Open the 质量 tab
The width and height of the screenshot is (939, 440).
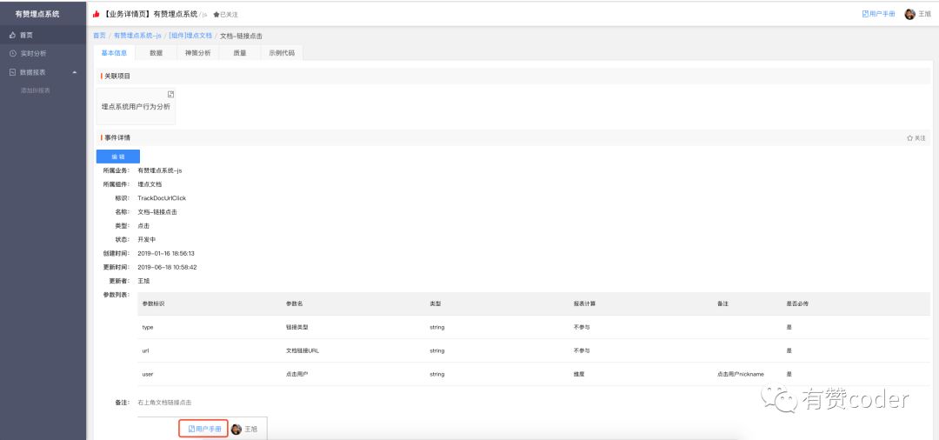pos(240,53)
